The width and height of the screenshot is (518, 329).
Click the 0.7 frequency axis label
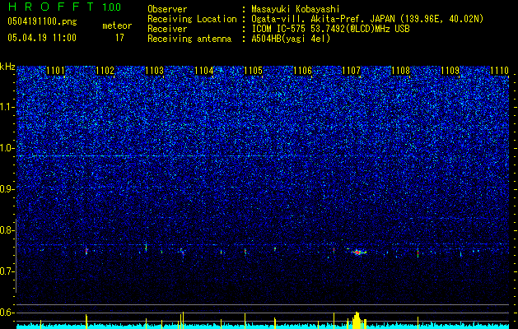[x=7, y=271]
